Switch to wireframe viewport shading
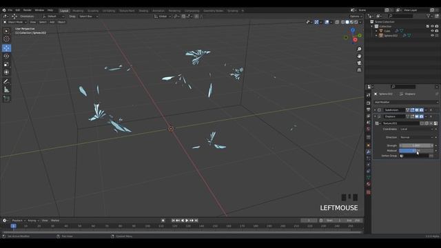Screen dimensions: 441x248 coord(343,22)
